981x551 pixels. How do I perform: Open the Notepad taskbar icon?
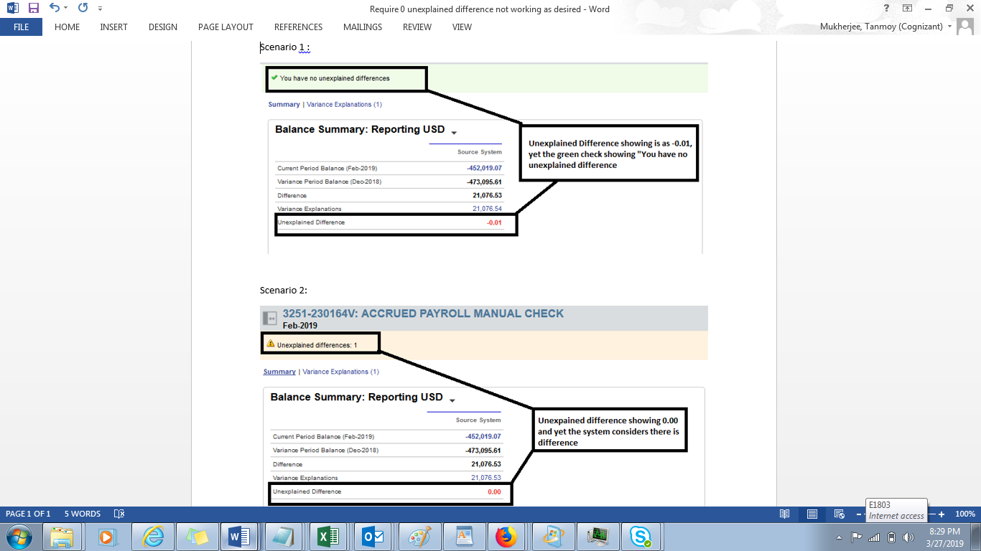coord(284,537)
